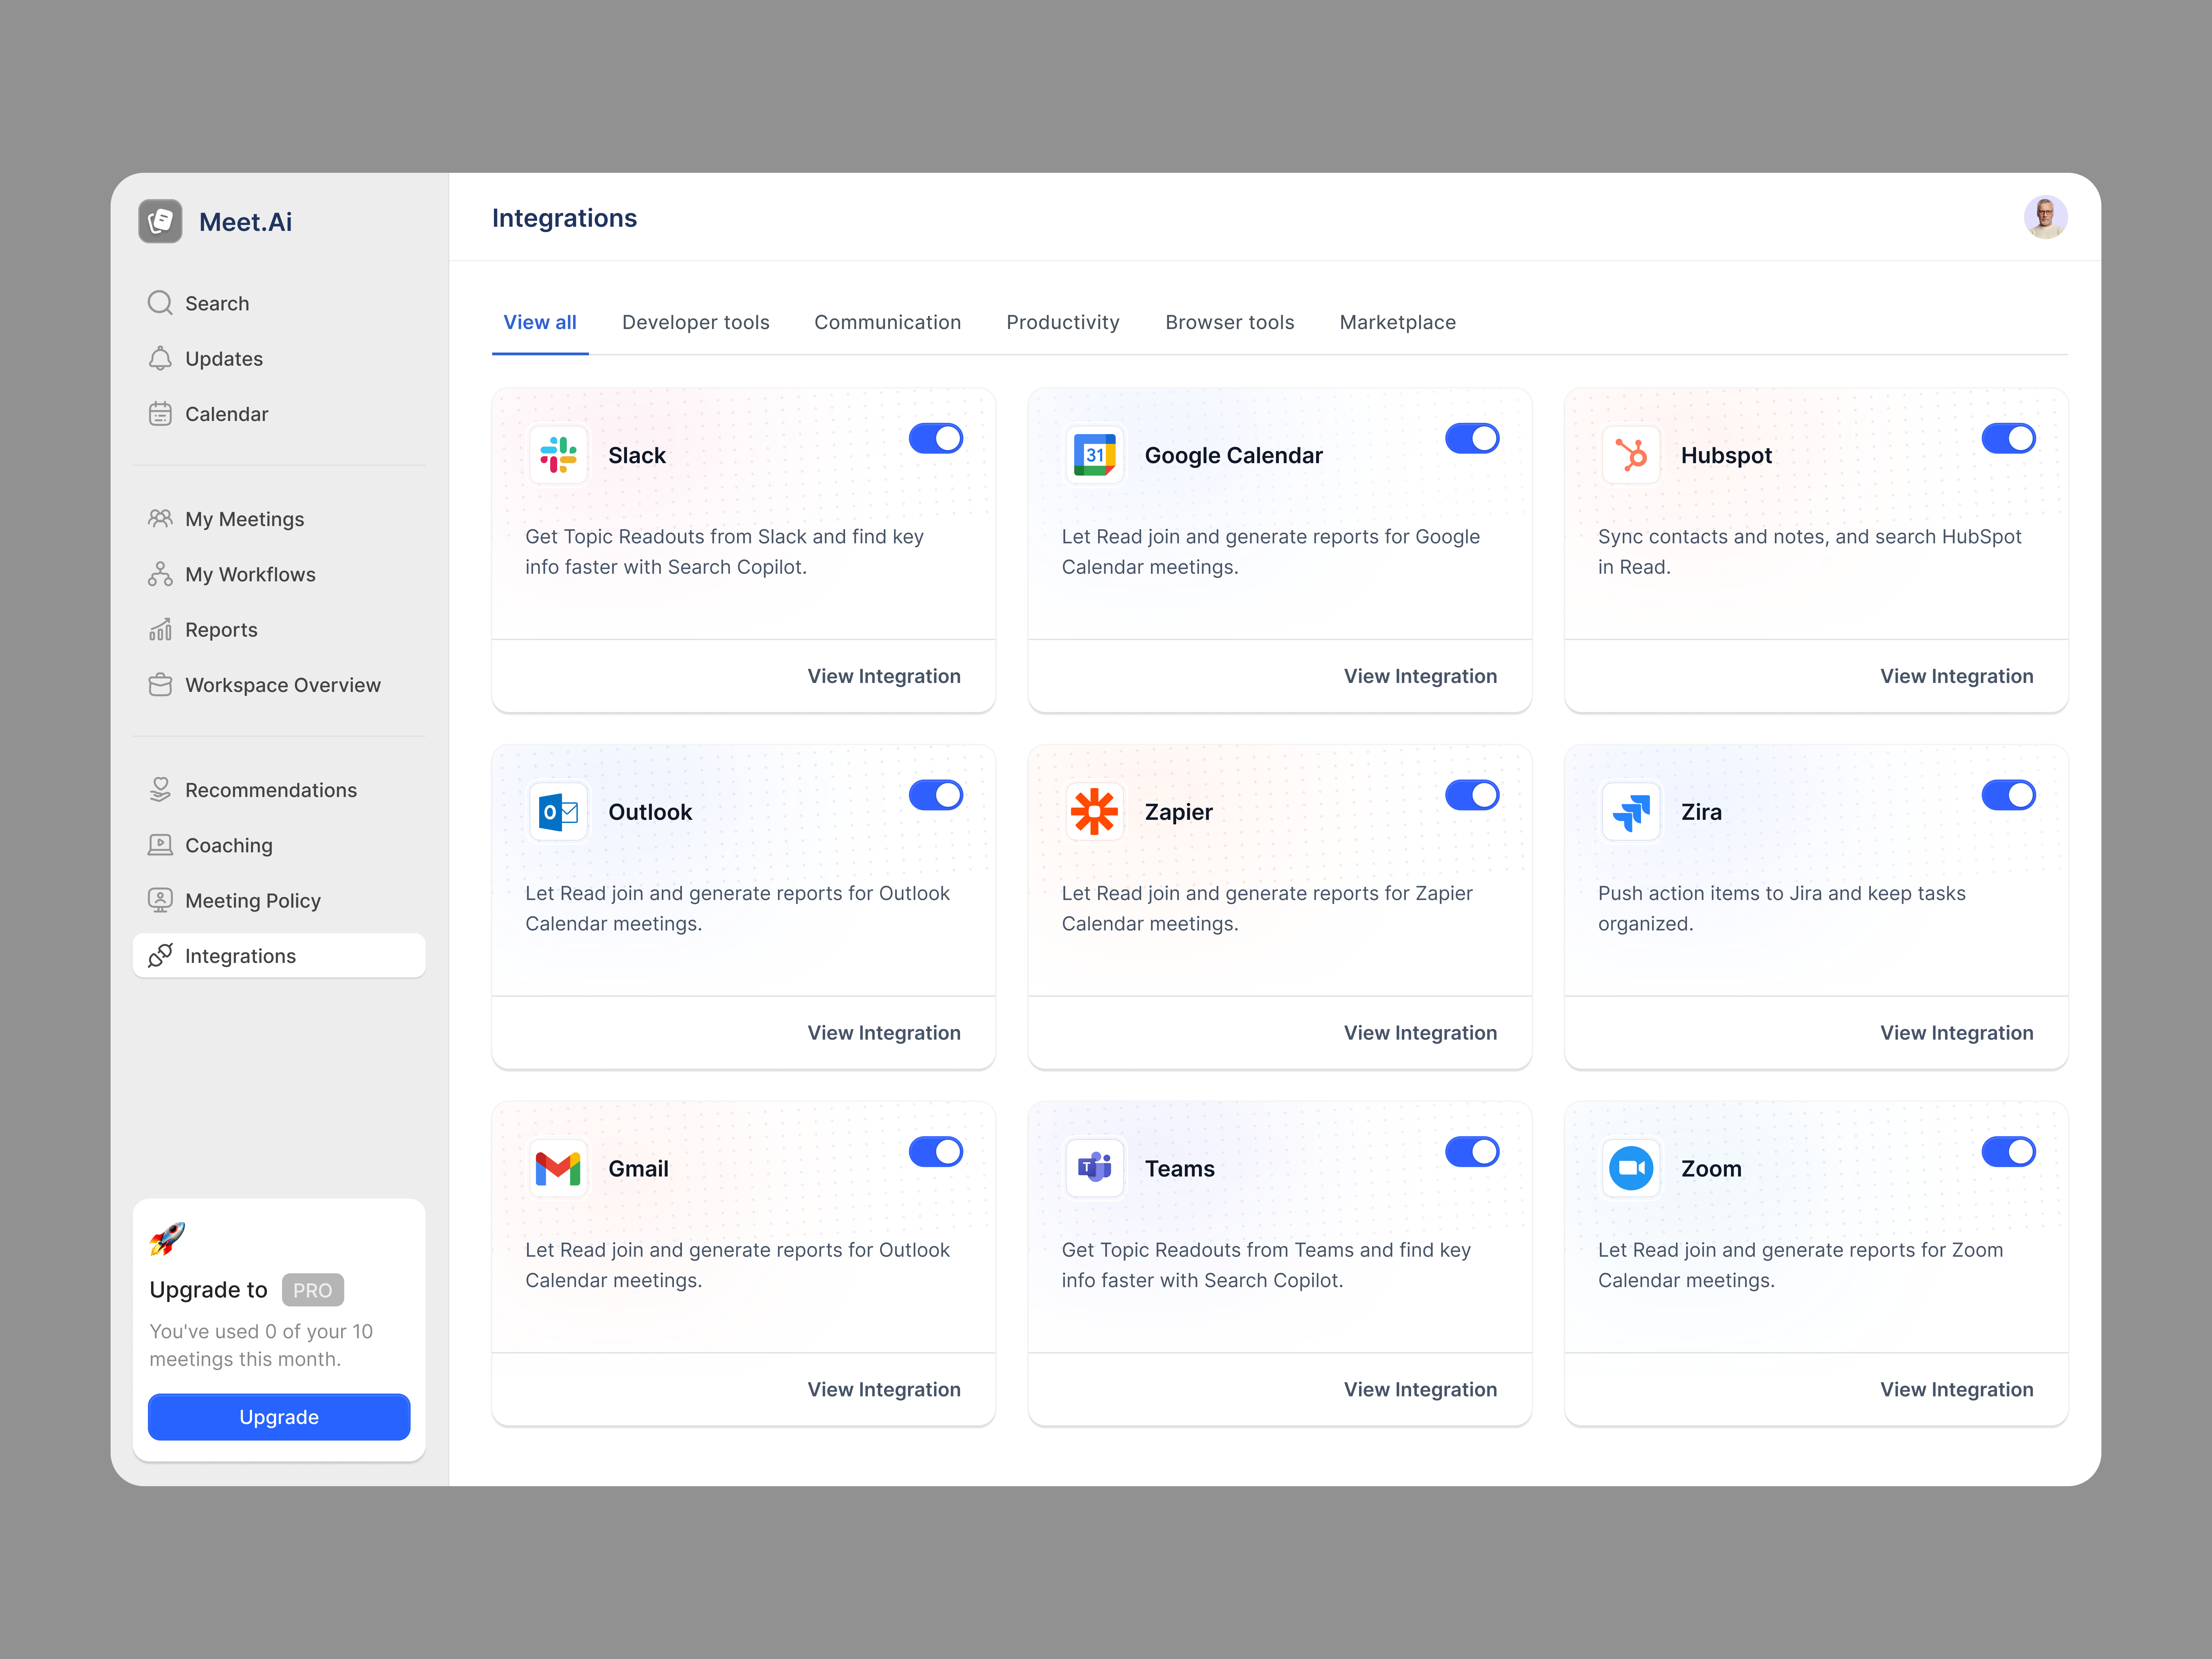
Task: Click the Zoom camera logo icon
Action: point(1631,1168)
